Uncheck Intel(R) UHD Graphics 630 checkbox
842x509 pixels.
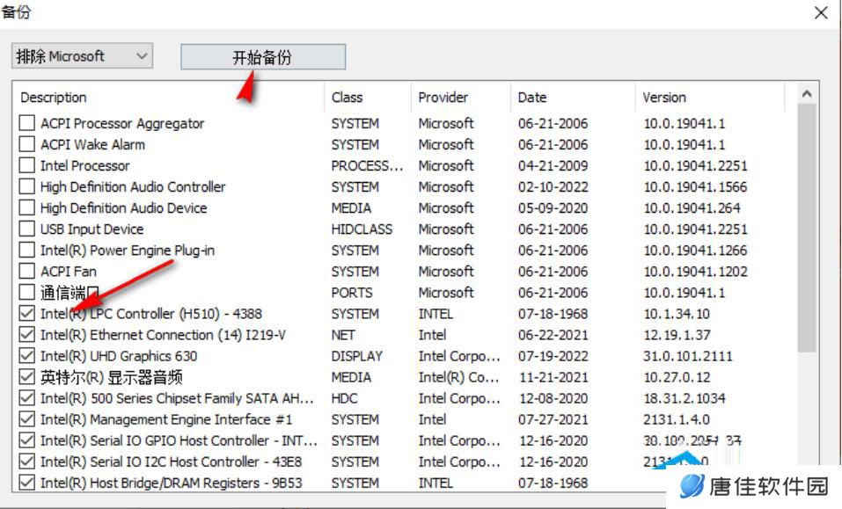point(27,356)
